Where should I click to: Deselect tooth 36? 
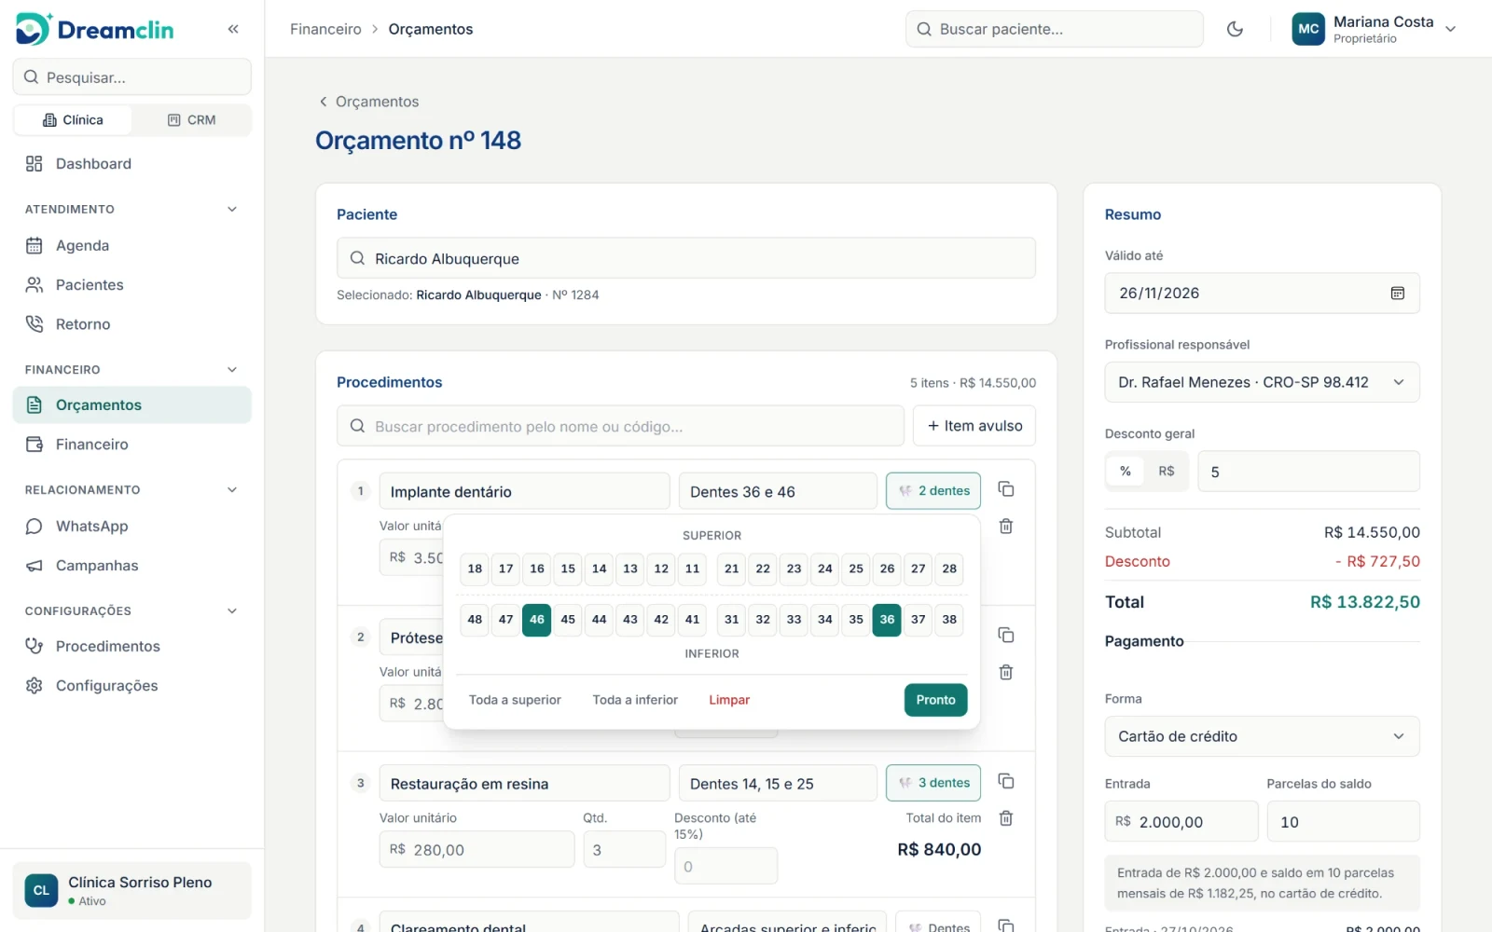tap(887, 620)
